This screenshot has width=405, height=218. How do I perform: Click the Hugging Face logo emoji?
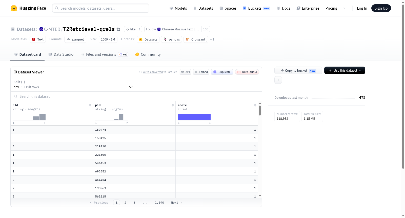pyautogui.click(x=14, y=8)
